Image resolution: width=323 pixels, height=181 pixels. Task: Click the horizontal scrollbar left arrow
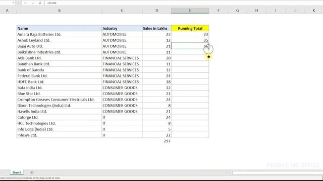tap(231, 173)
